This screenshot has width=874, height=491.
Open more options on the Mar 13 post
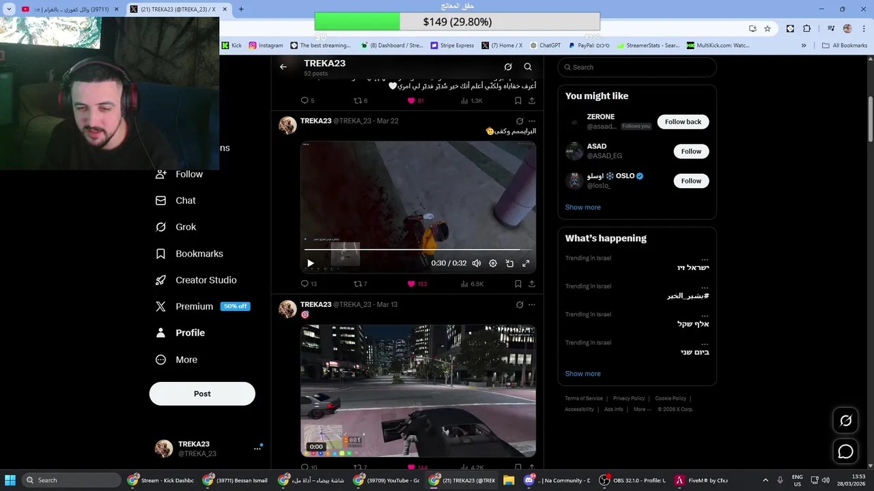(532, 305)
